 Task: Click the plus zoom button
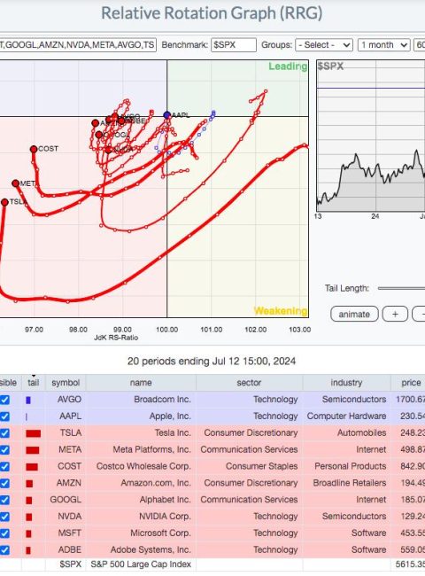coord(395,314)
